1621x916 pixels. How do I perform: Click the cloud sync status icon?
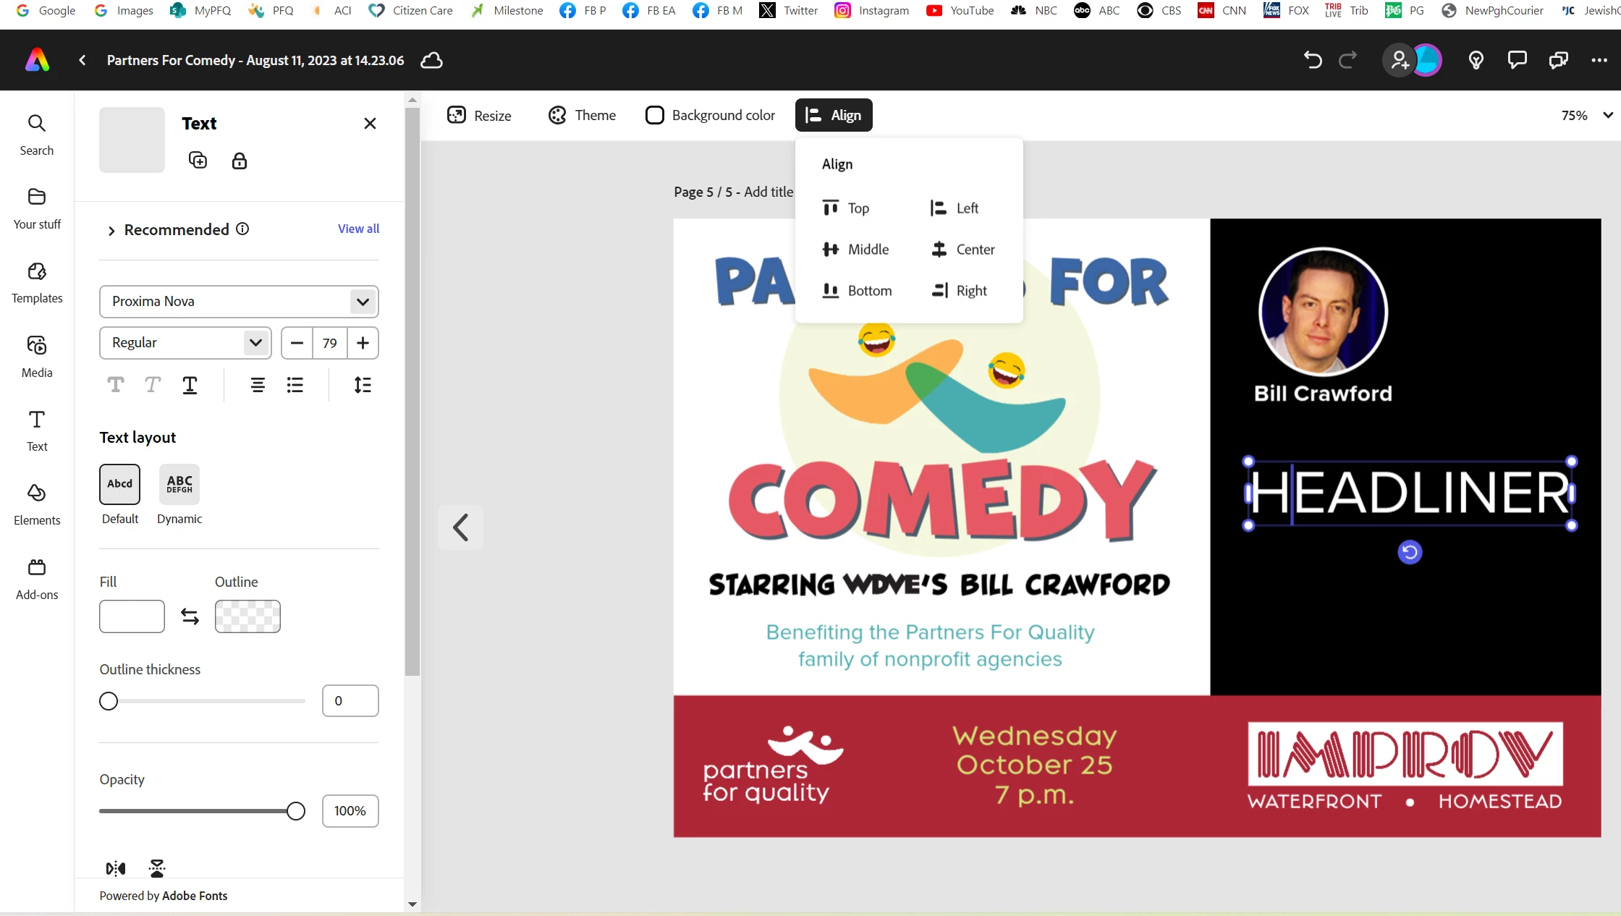(x=431, y=60)
